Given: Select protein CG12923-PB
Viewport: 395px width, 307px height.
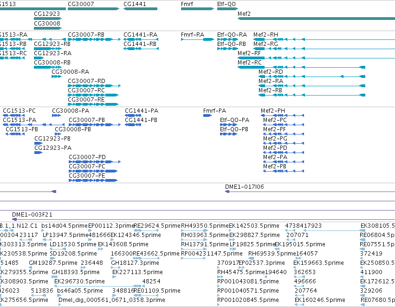Looking at the screenshot, I should pos(52,139).
